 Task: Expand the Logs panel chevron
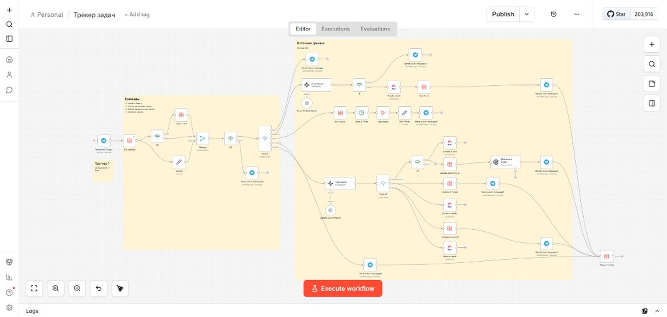(657, 311)
